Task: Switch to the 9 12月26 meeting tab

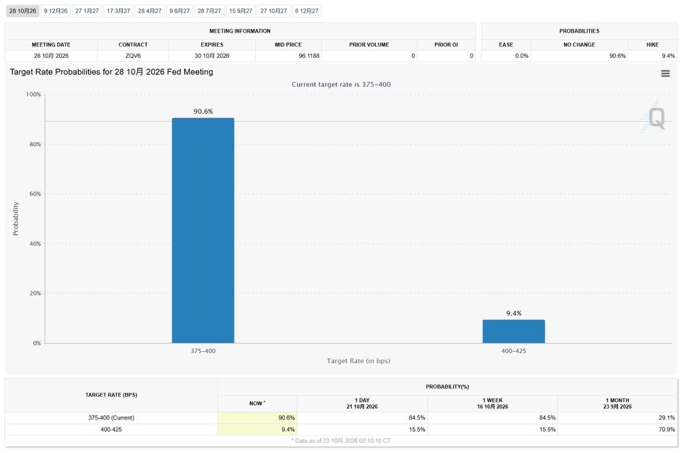Action: 56,11
